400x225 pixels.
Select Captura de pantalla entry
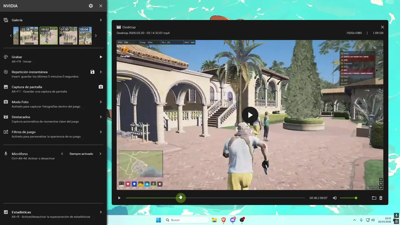tap(53, 89)
